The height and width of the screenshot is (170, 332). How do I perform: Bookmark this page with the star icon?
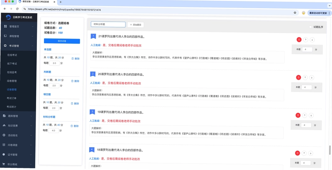295,13
